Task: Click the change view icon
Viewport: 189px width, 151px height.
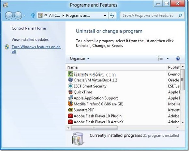Action: point(160,58)
